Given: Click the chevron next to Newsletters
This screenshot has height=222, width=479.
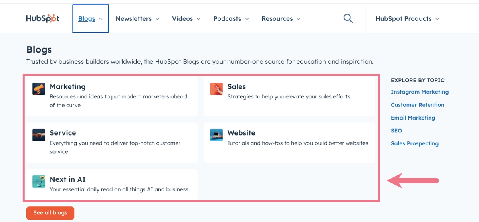Looking at the screenshot, I should click(157, 19).
